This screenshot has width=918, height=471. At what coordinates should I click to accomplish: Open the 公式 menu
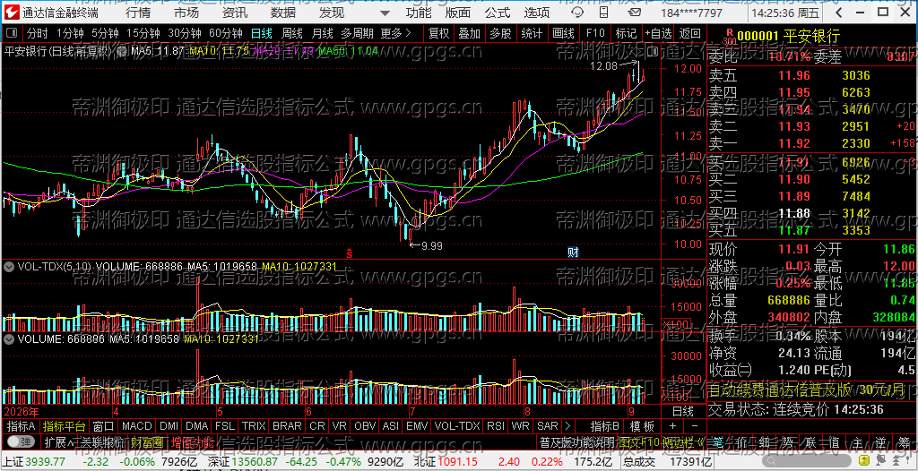click(x=498, y=13)
